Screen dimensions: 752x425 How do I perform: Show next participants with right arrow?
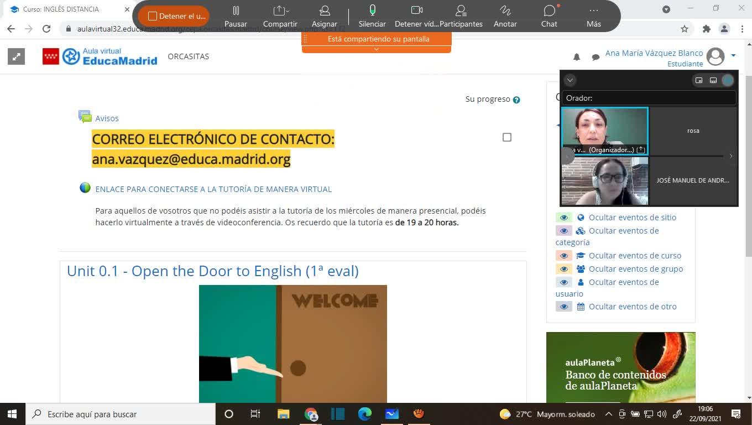point(731,156)
